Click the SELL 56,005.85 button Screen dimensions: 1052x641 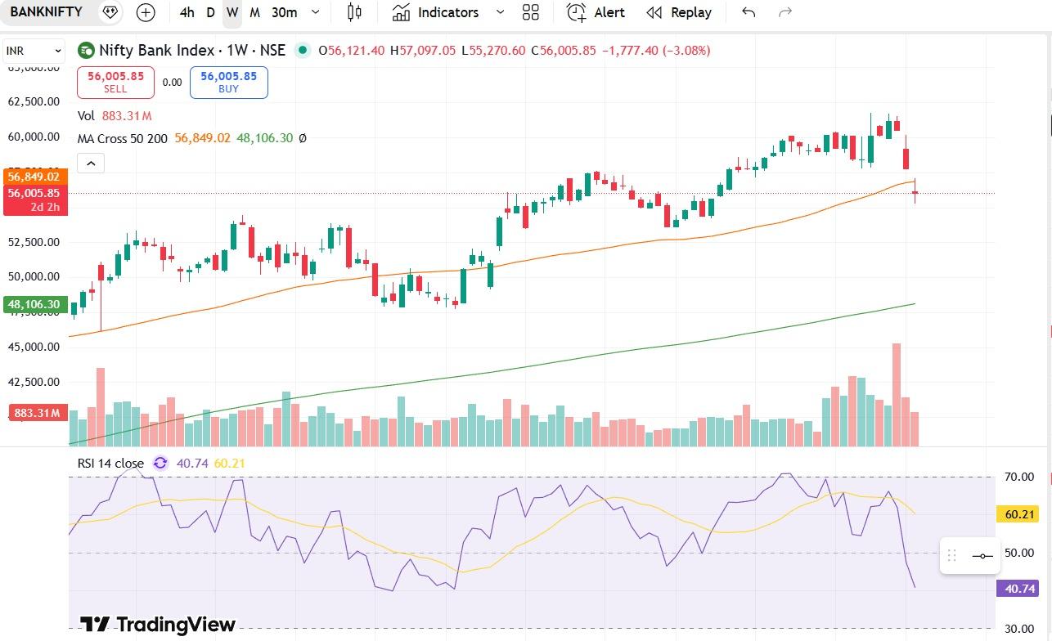tap(115, 82)
